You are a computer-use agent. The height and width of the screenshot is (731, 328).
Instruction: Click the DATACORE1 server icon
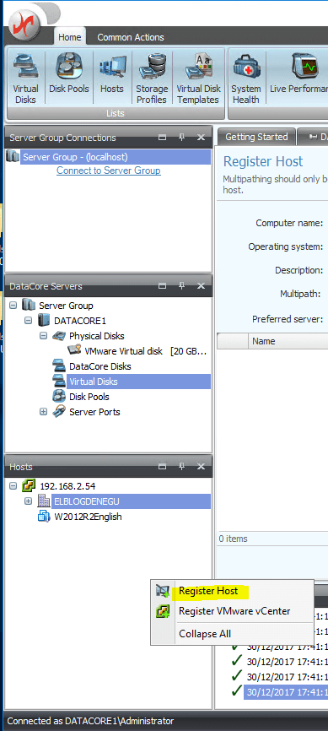43,321
